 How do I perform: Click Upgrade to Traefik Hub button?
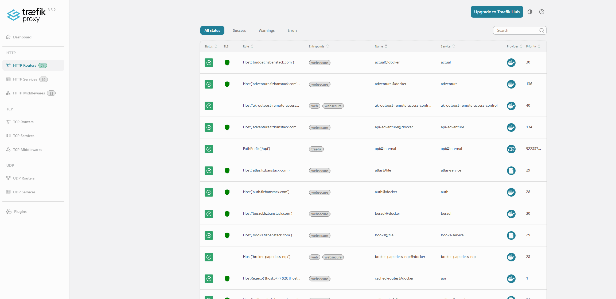click(x=497, y=12)
